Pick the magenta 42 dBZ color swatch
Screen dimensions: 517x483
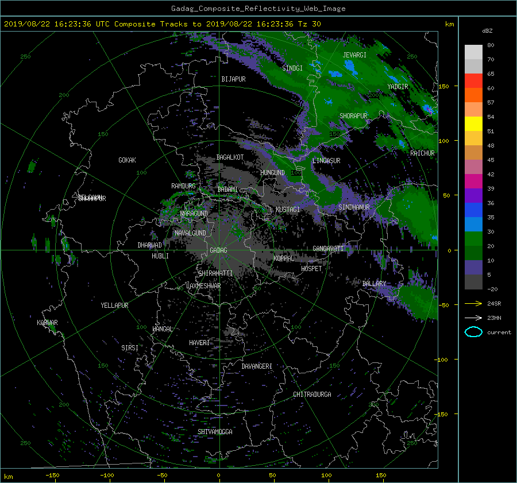[473, 181]
